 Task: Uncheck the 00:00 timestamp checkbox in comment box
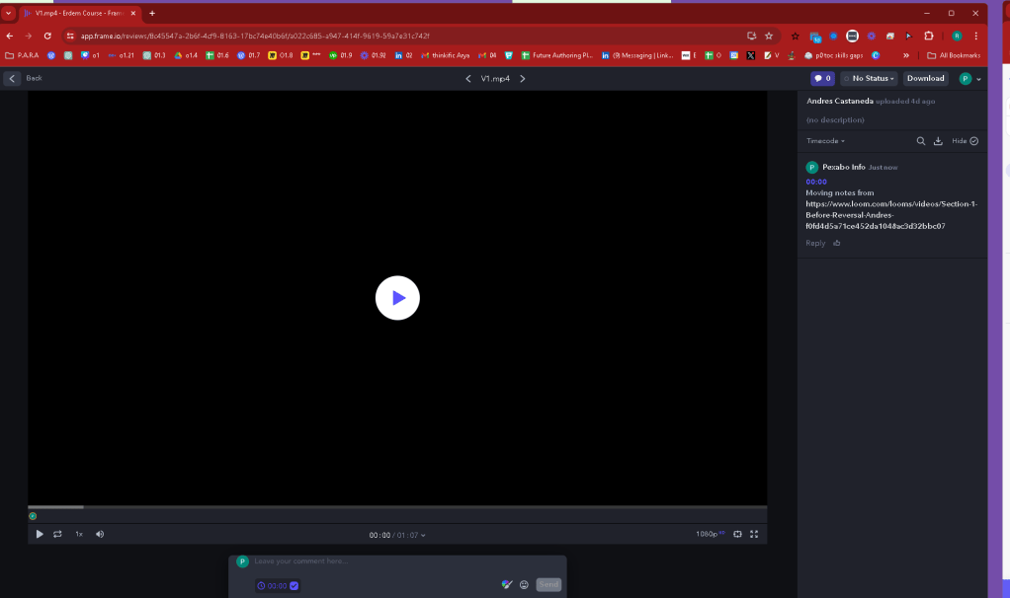[295, 586]
